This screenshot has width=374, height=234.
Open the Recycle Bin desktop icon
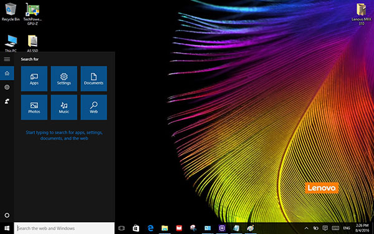pos(11,12)
